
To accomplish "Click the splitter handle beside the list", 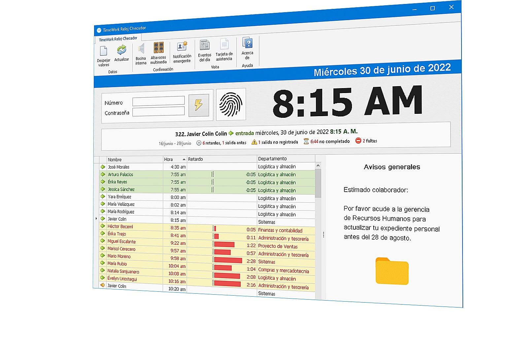I will point(324,235).
